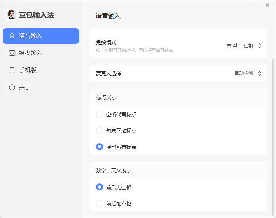Click the 数字、英文展示 section header
The image size is (276, 218).
coord(114,170)
